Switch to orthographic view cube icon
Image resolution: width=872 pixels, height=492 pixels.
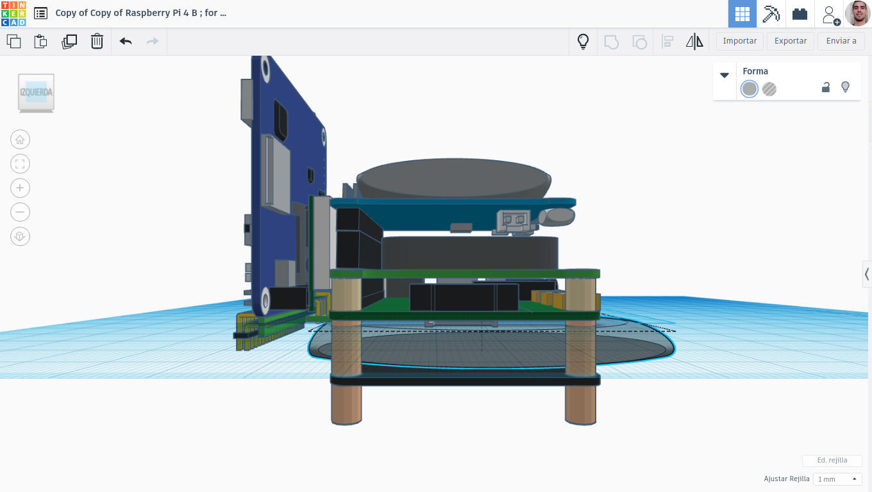pos(20,236)
